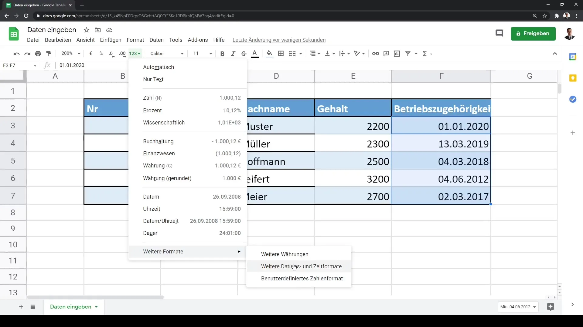This screenshot has width=583, height=327.
Task: Star the document title
Action: [x=87, y=30]
